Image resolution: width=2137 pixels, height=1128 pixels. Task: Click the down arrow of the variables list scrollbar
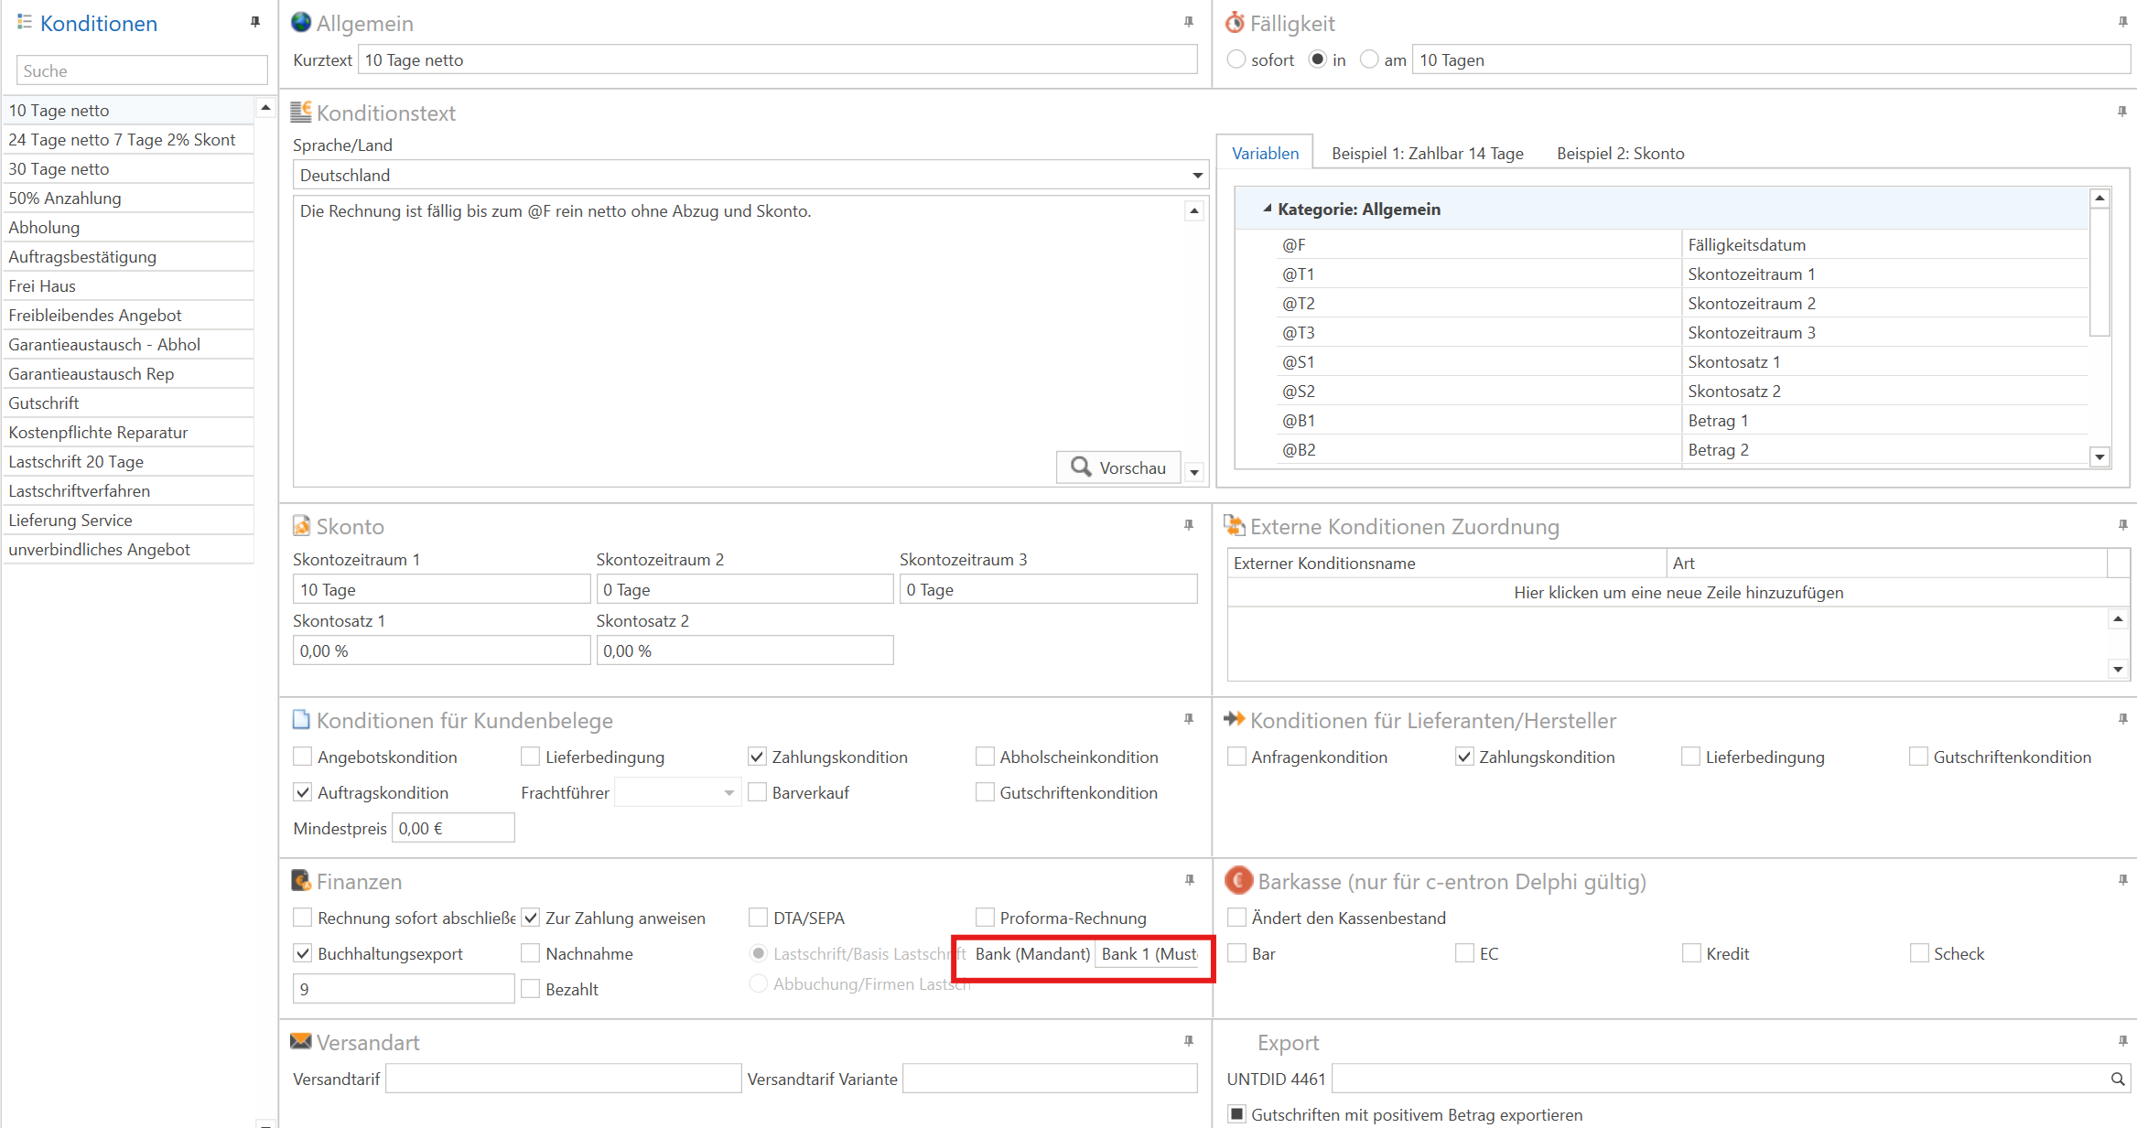(x=2100, y=457)
